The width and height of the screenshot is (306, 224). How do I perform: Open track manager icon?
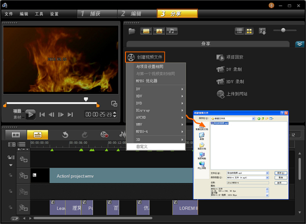click(21, 145)
